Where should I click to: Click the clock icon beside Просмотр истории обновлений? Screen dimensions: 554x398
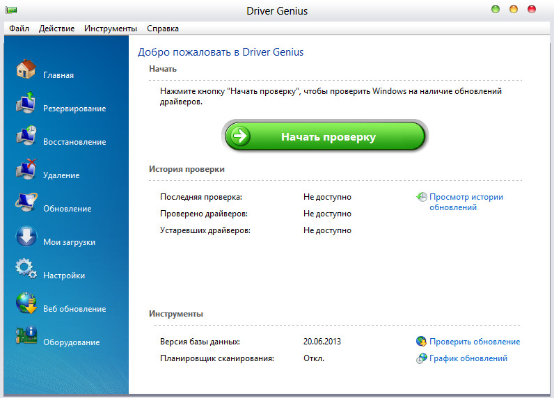[421, 197]
